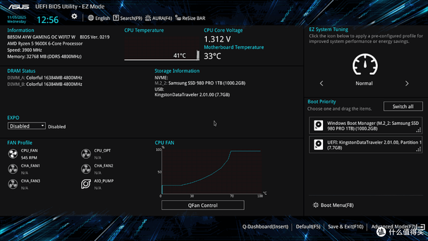Select the Windows Boot Manager boot entry

tap(365, 126)
